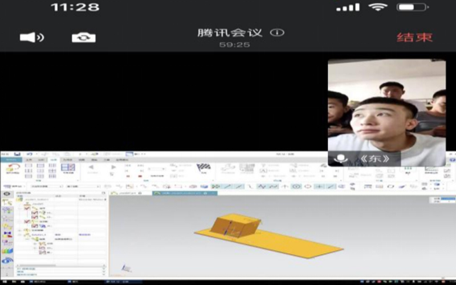Click the black ring icon near toolbar right end

pos(390,186)
